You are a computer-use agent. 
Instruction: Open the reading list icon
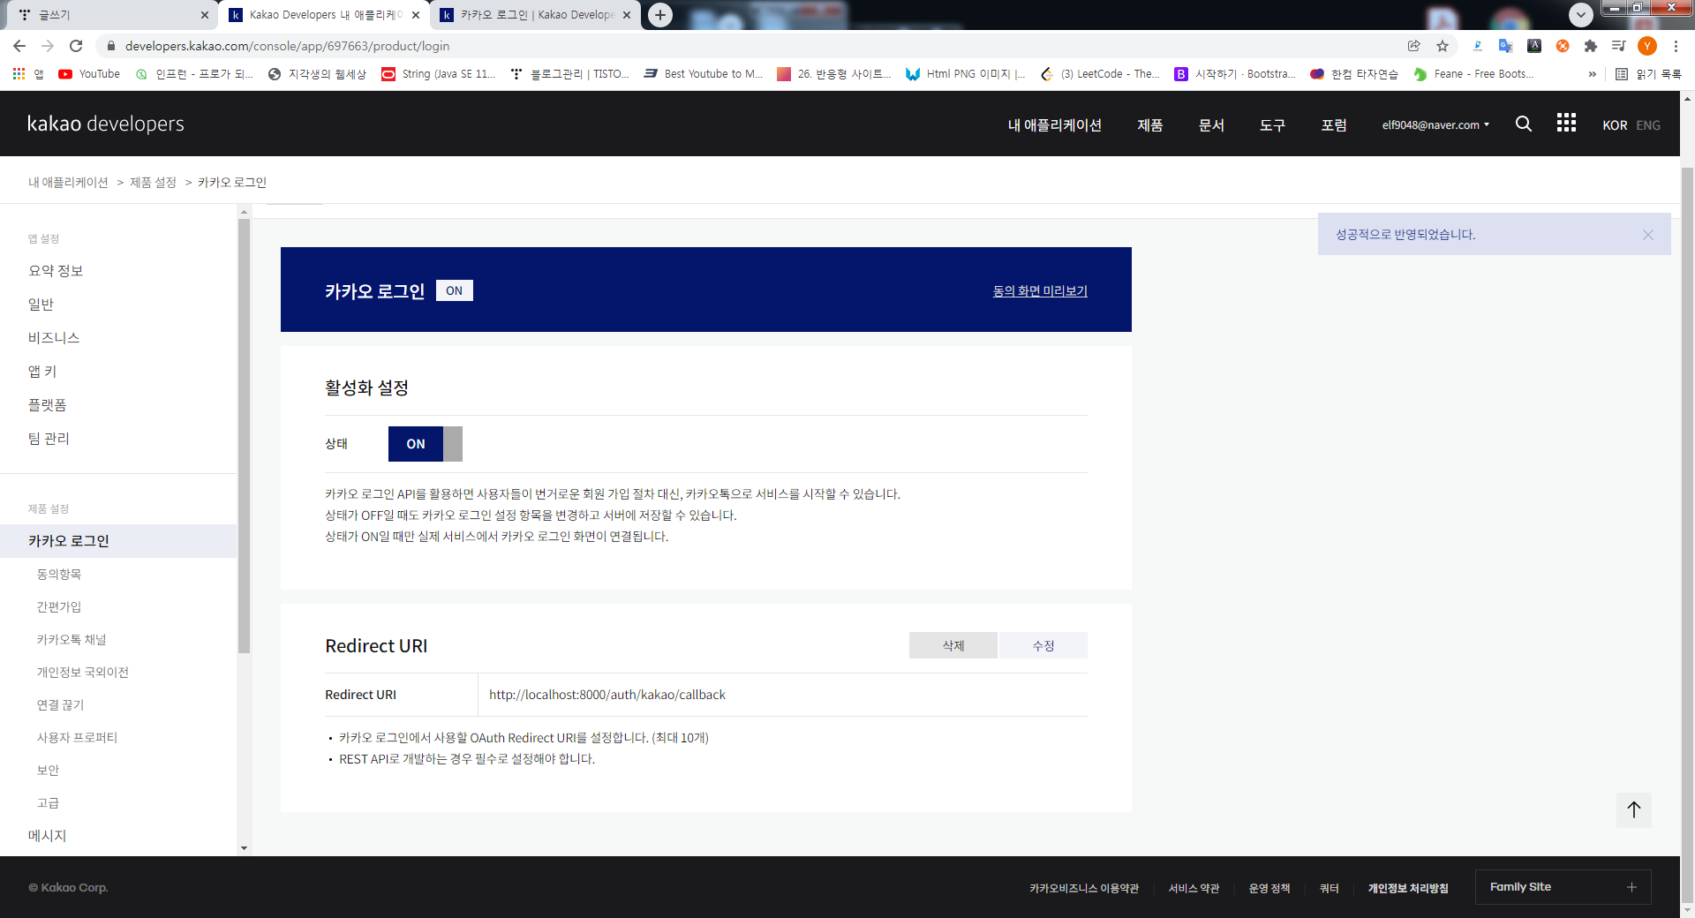point(1648,74)
